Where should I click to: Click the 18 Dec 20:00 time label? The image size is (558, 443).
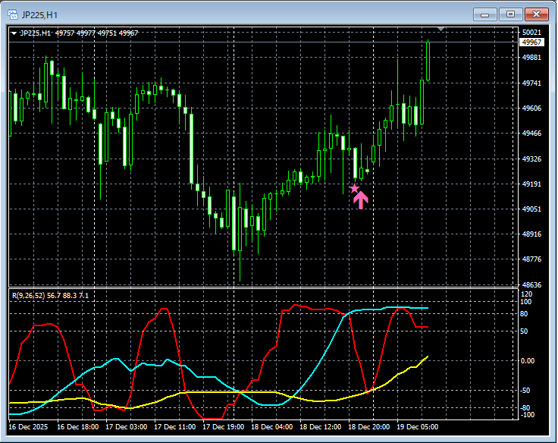pyautogui.click(x=369, y=426)
